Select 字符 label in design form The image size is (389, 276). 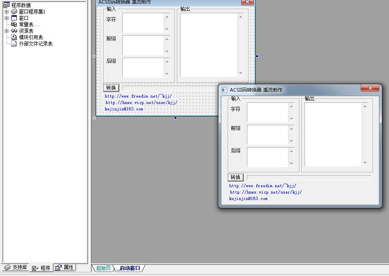tap(111, 19)
